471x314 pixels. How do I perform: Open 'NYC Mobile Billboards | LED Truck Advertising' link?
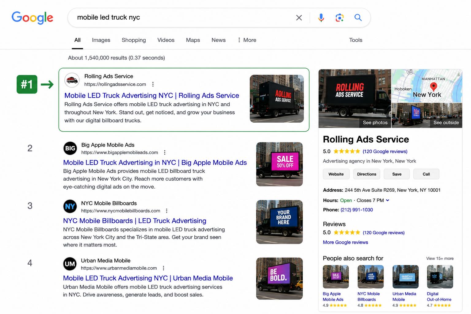click(x=135, y=221)
